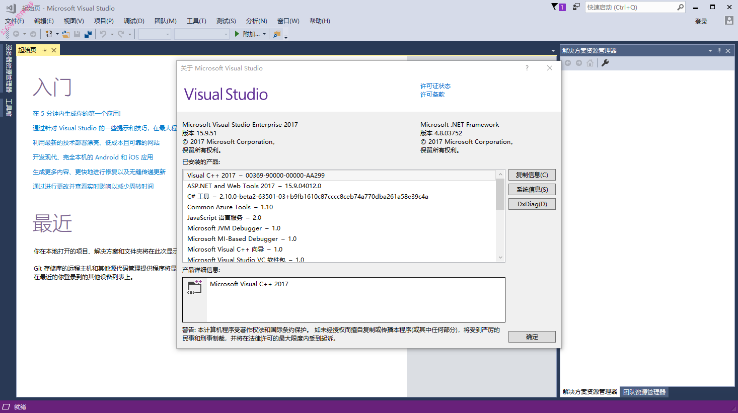Open toolbar options overflow arrow

click(x=286, y=36)
